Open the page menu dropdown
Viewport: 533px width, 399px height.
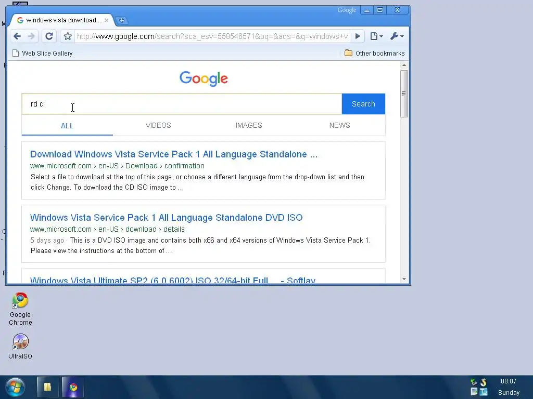point(376,36)
